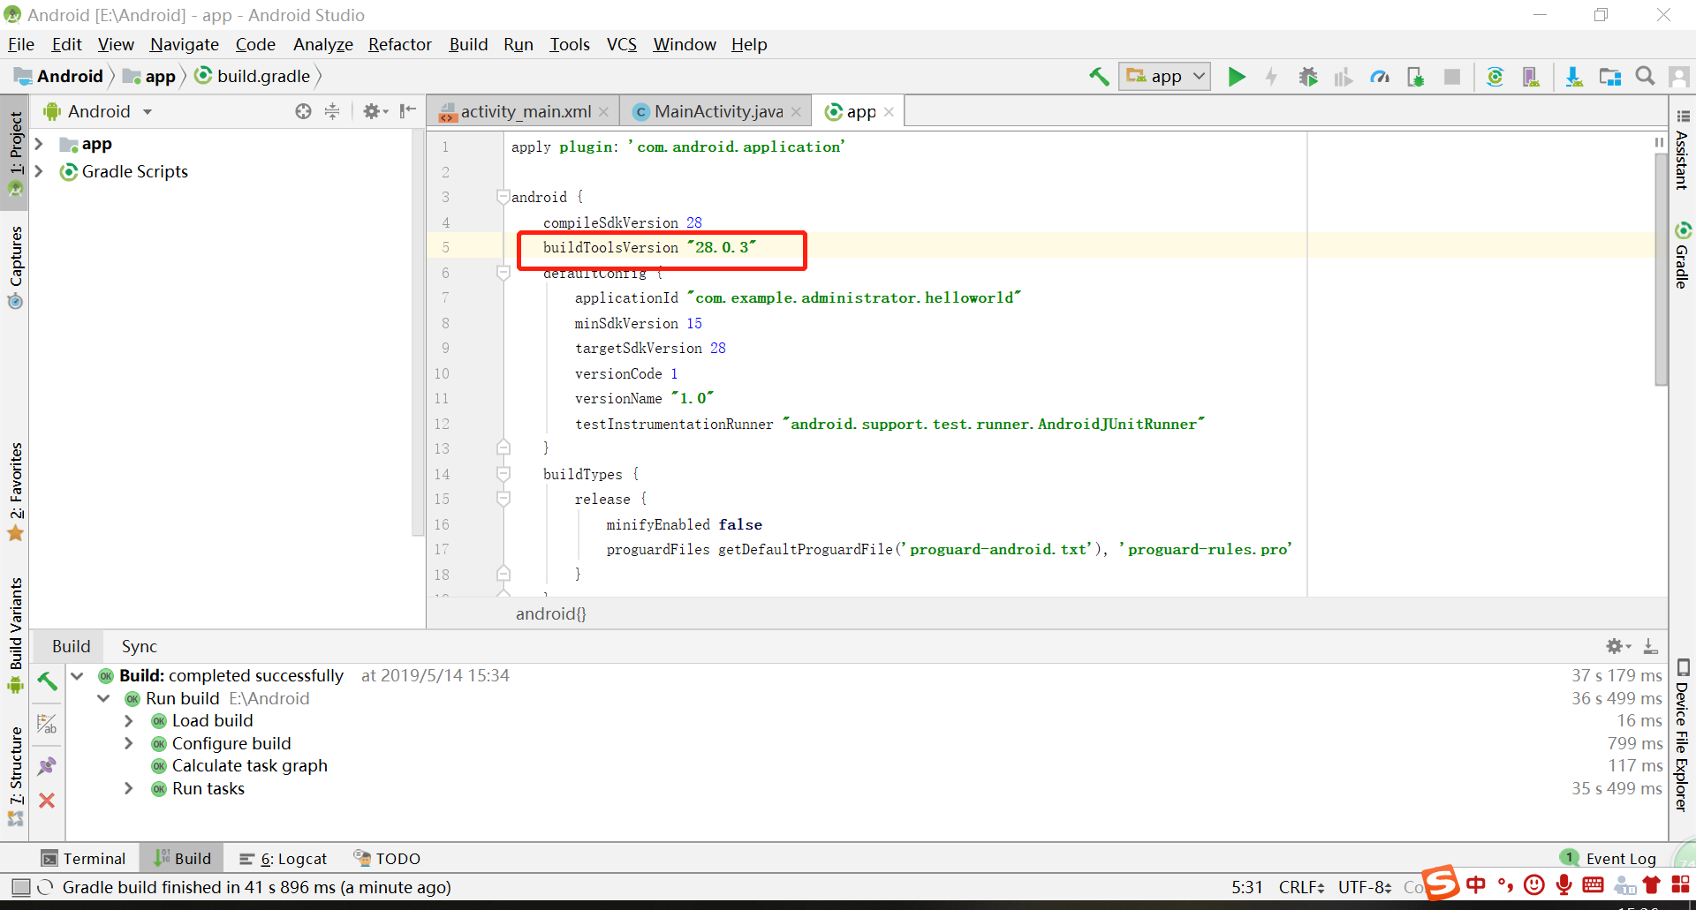Open the Terminal tool window
The height and width of the screenshot is (910, 1696).
84,858
